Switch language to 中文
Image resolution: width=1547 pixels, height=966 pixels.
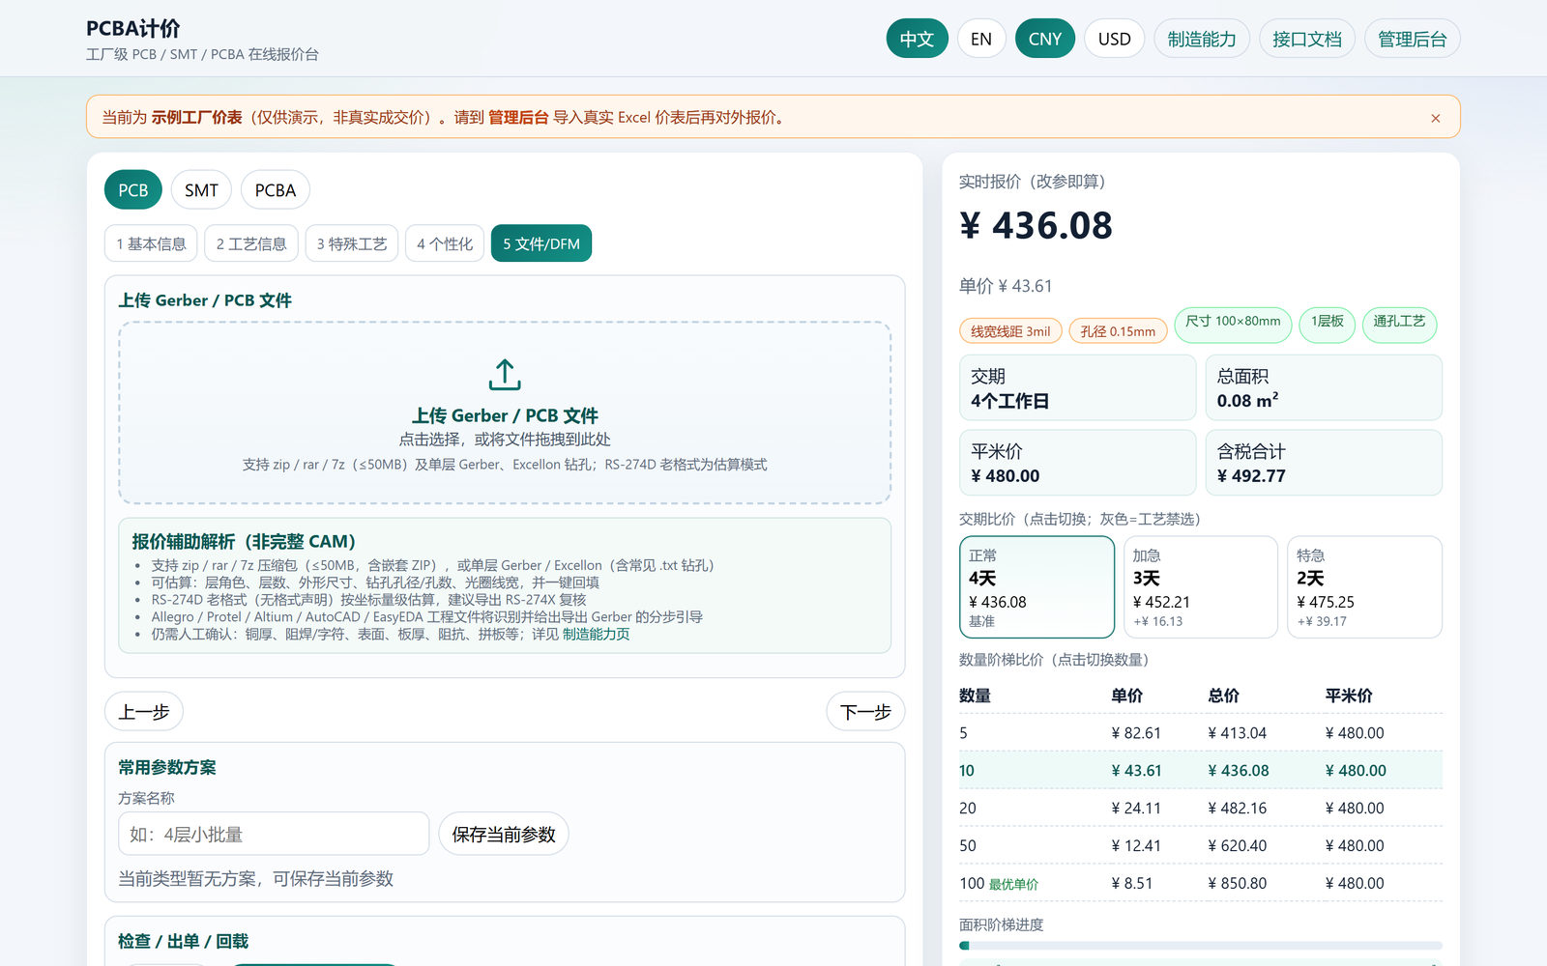pos(917,39)
